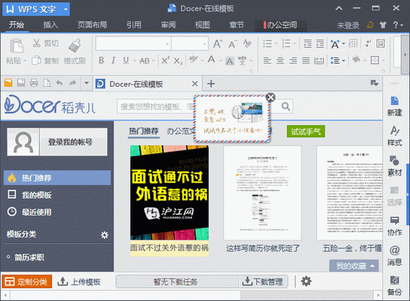Switch to the 插入 ribbon tab
Image resolution: width=410 pixels, height=301 pixels.
pyautogui.click(x=51, y=25)
